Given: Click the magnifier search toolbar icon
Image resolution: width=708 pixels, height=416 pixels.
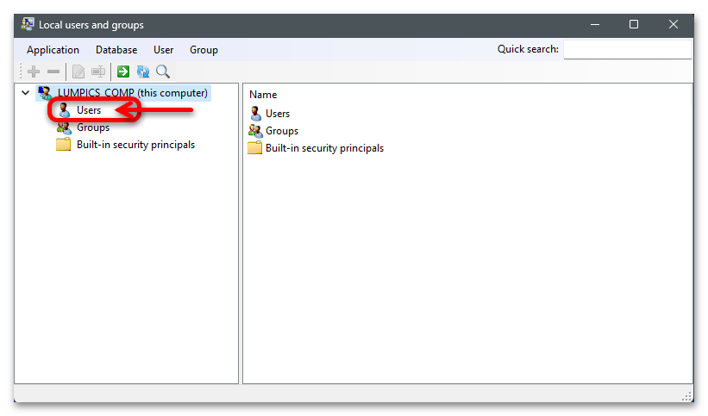Looking at the screenshot, I should click(163, 71).
